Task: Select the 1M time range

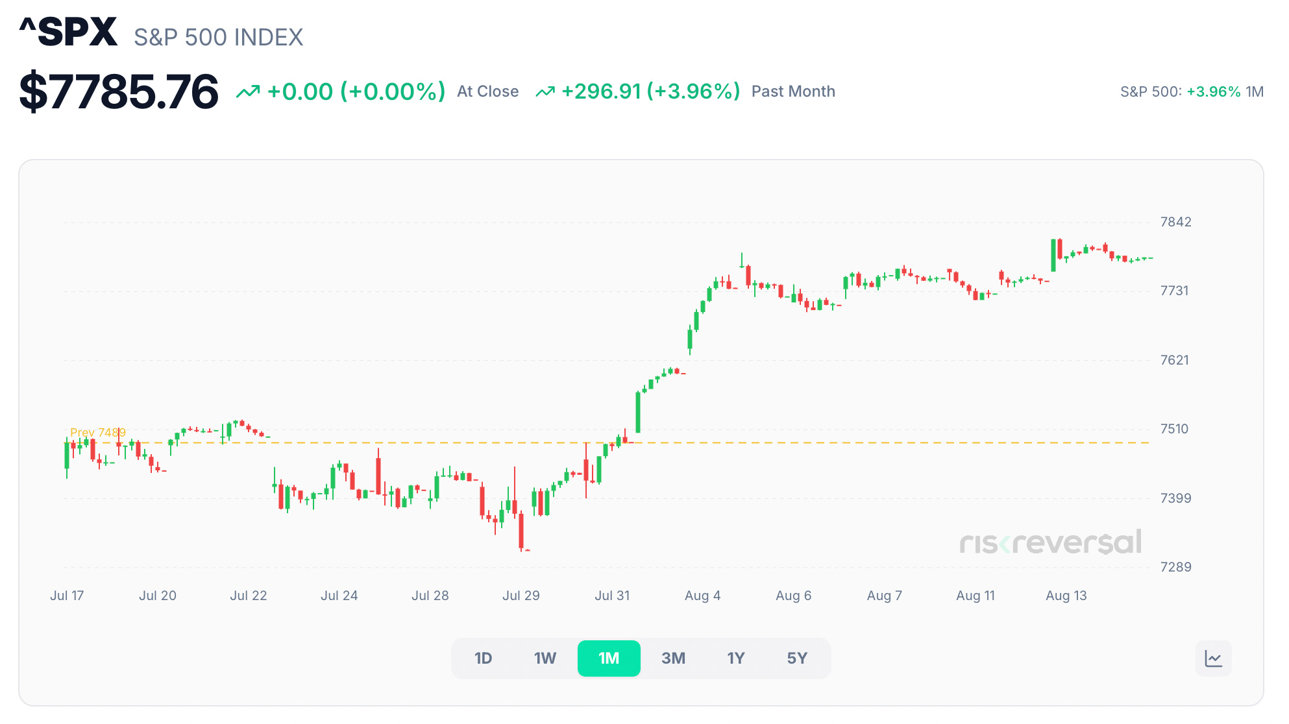Action: [x=609, y=658]
